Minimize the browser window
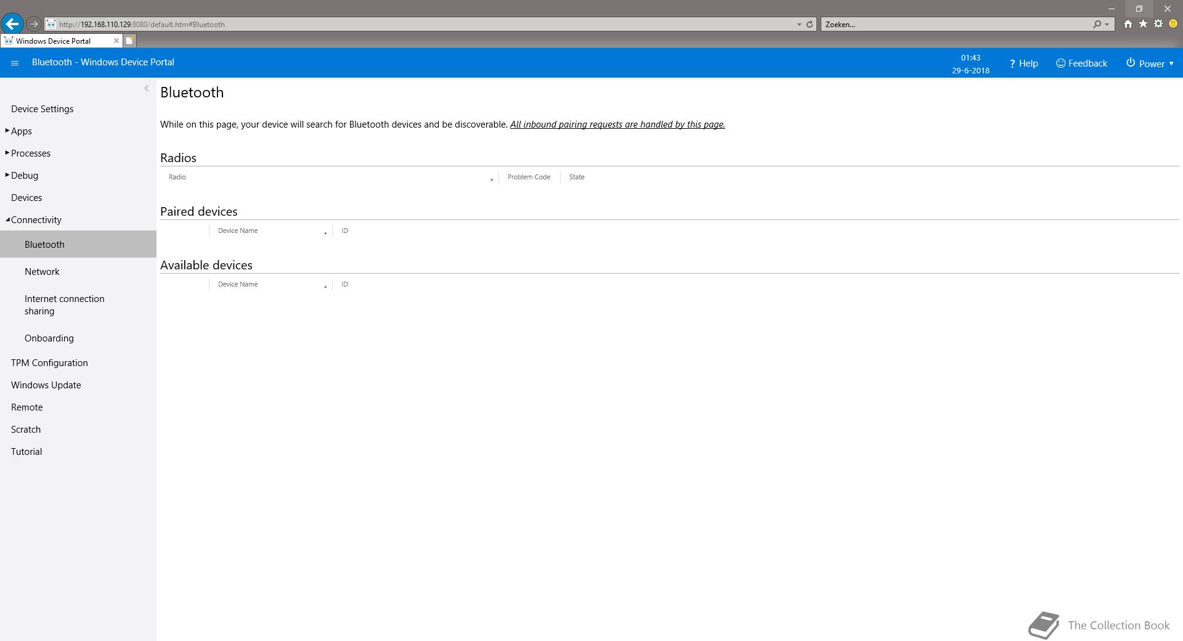The height and width of the screenshot is (641, 1183). tap(1112, 9)
